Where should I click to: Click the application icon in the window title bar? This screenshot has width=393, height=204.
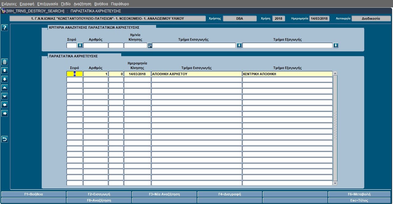3,11
